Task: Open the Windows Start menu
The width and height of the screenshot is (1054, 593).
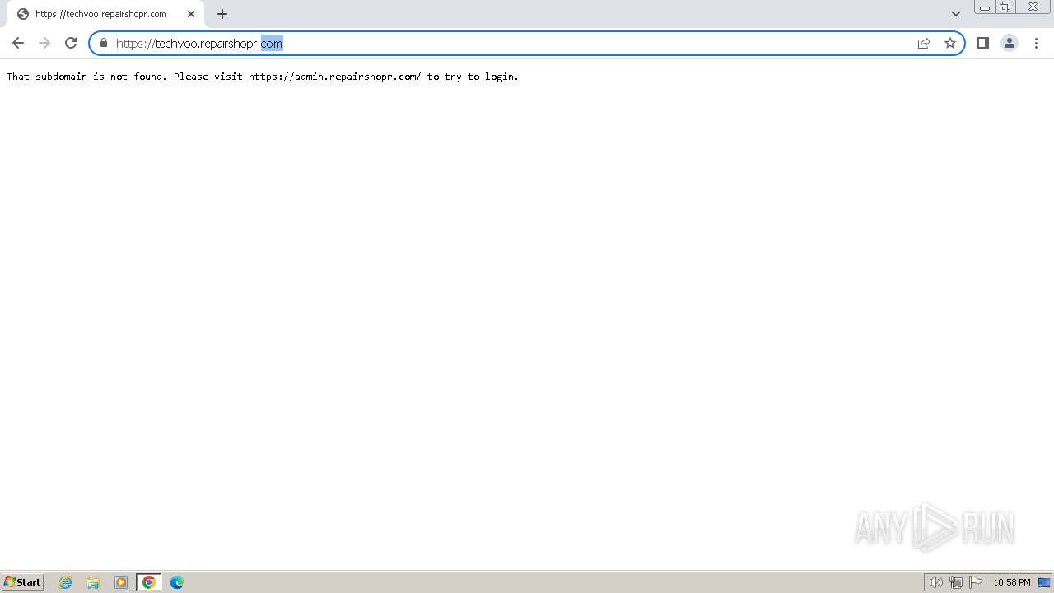Action: tap(23, 582)
